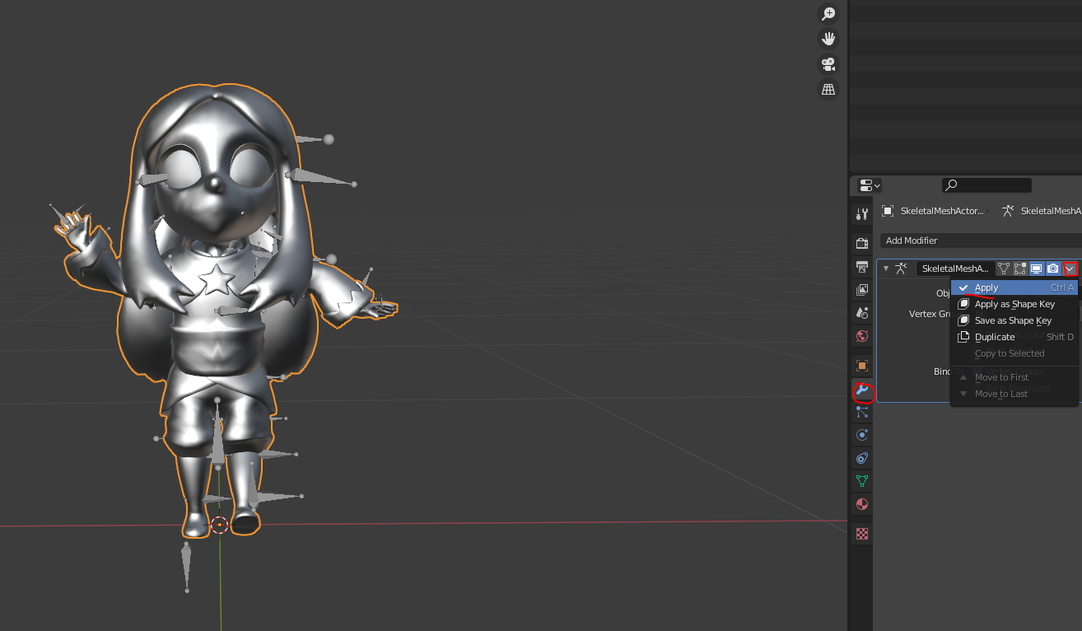Open the Physics properties tab
Screen dimensions: 1082x631
point(862,435)
